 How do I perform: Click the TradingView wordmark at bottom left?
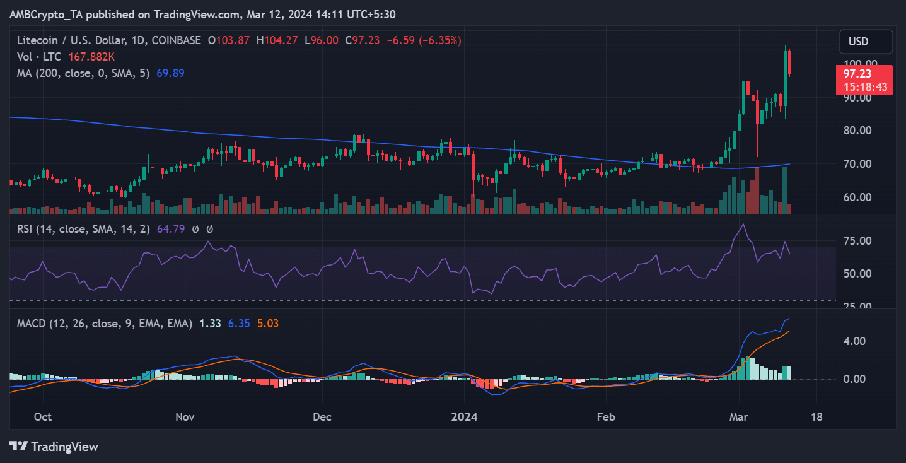click(x=64, y=447)
